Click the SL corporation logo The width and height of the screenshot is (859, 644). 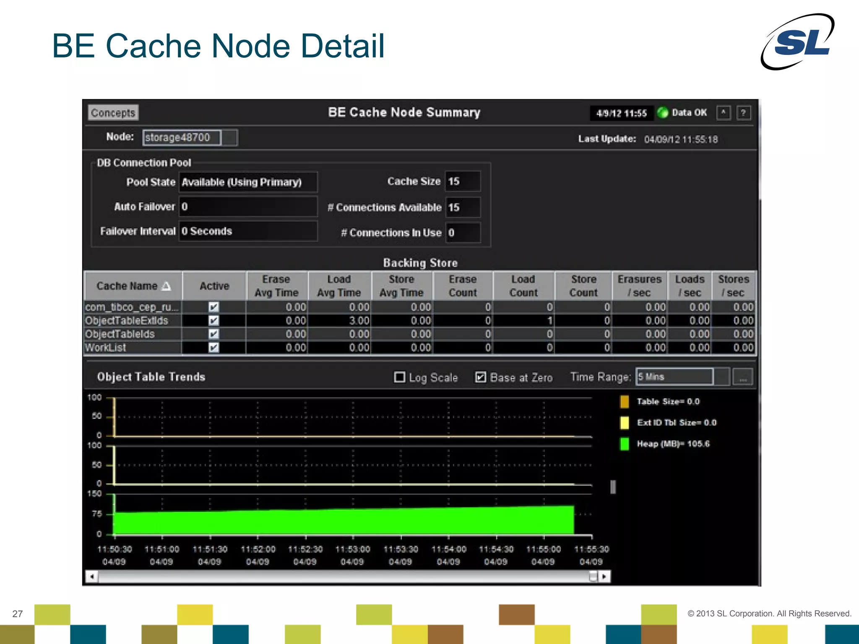point(797,42)
